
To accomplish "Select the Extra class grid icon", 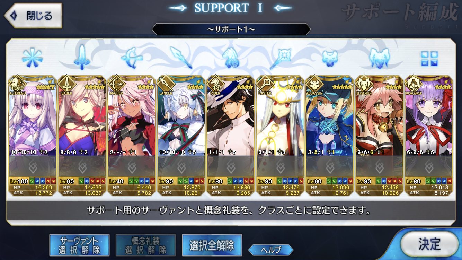I will (429, 58).
